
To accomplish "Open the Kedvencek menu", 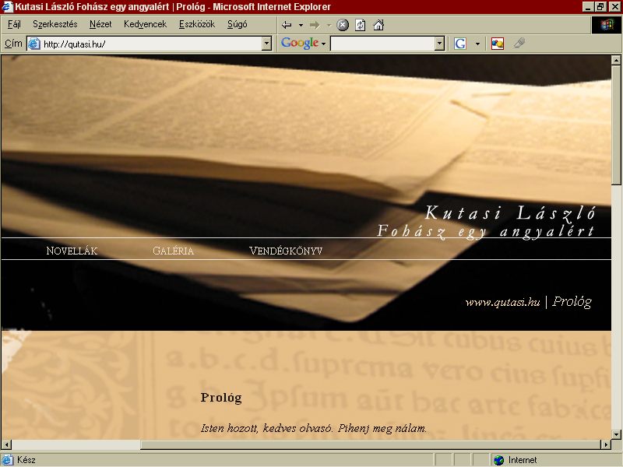I will click(x=145, y=24).
